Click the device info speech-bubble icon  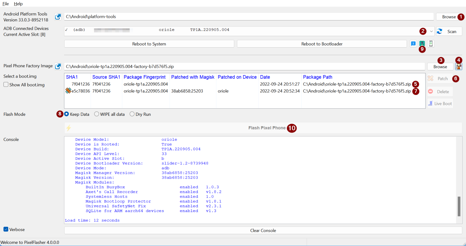point(413,44)
